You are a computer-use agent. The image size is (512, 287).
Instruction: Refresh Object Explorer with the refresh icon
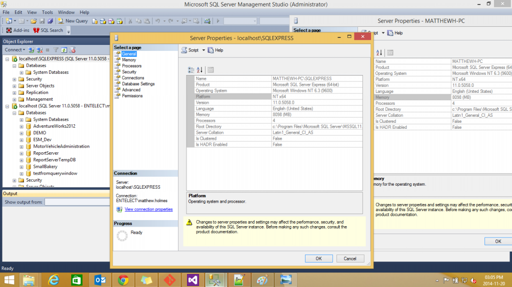pyautogui.click(x=64, y=50)
